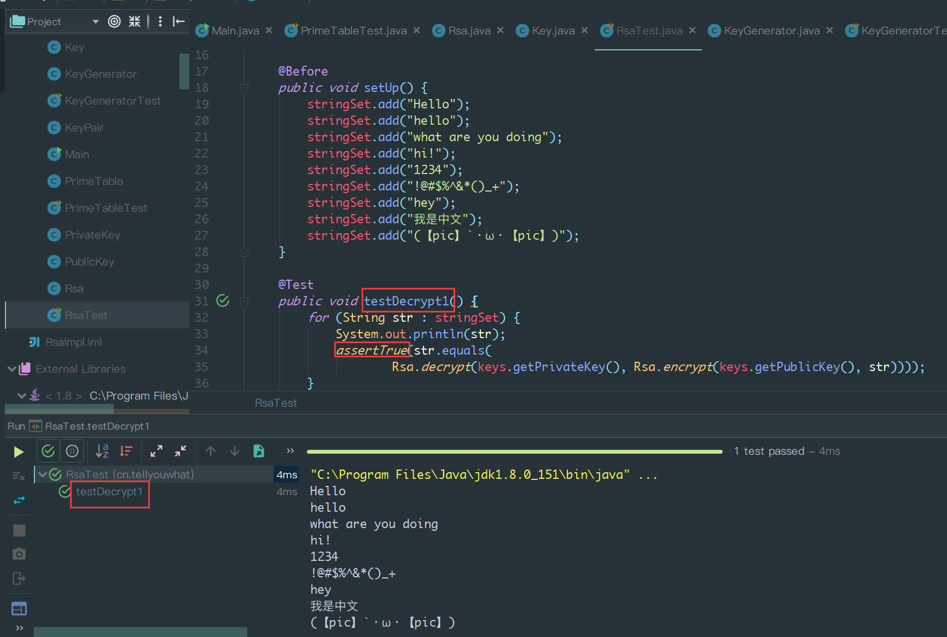Open the Project view dropdown
This screenshot has width=947, height=637.
pyautogui.click(x=96, y=21)
